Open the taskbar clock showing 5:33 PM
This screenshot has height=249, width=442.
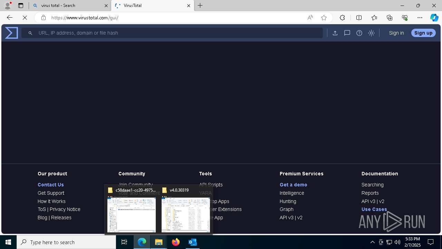[x=413, y=242]
